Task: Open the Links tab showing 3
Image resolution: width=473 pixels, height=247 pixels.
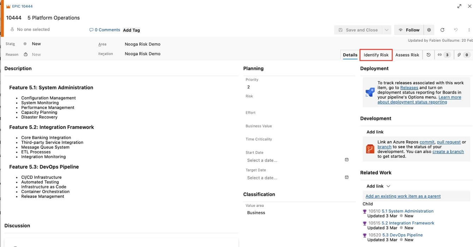Action: [443, 55]
